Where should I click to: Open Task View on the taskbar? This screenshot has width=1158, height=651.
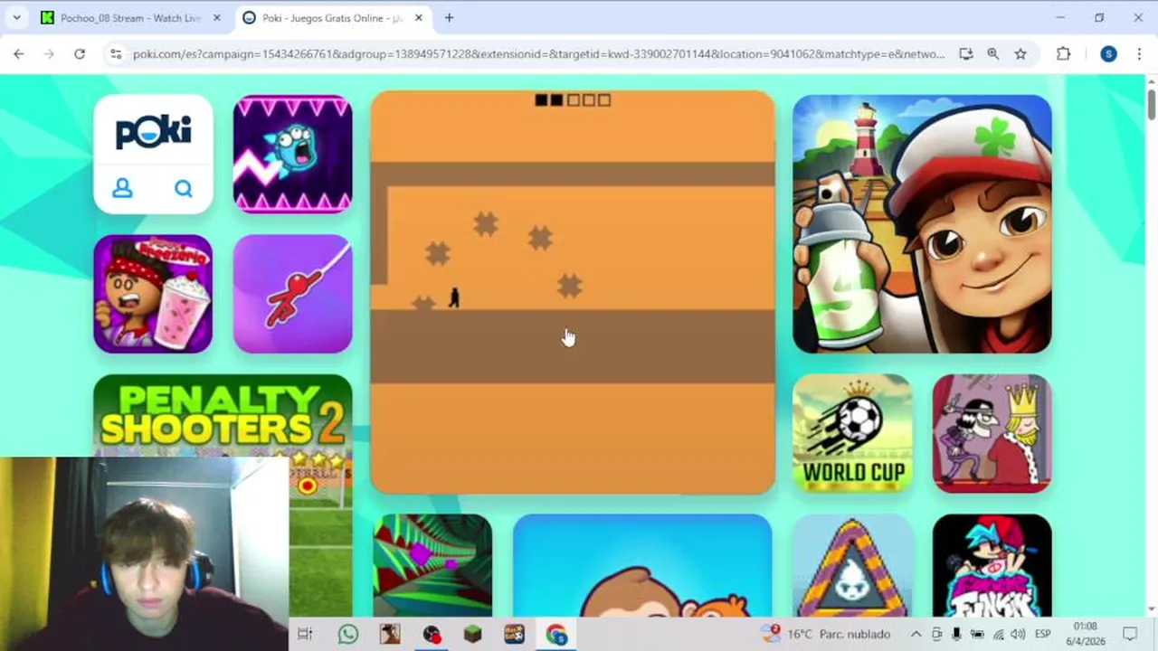click(305, 634)
